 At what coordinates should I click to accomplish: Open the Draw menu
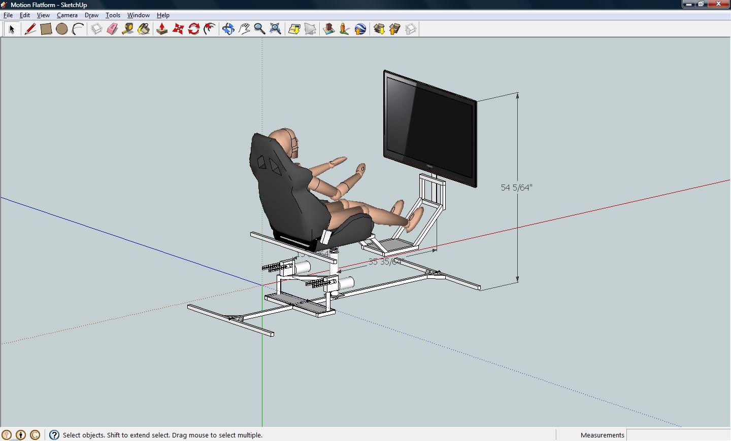click(91, 15)
